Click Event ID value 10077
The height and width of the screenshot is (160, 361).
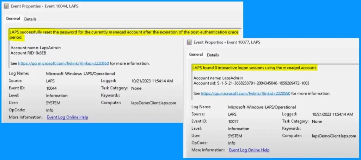click(233, 122)
